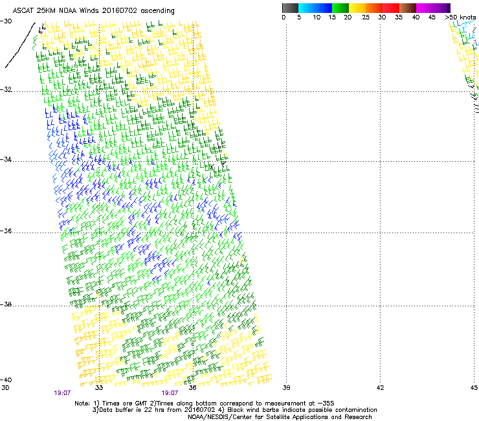Click the longitude label '33'

[99, 388]
